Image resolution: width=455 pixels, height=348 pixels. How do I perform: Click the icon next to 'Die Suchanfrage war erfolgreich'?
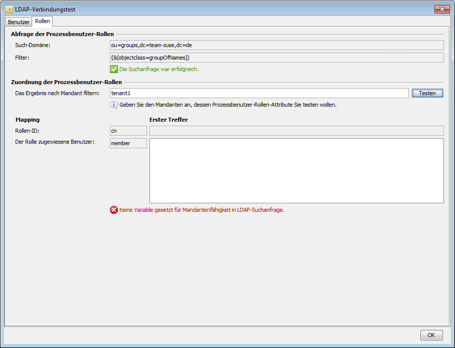[x=114, y=69]
